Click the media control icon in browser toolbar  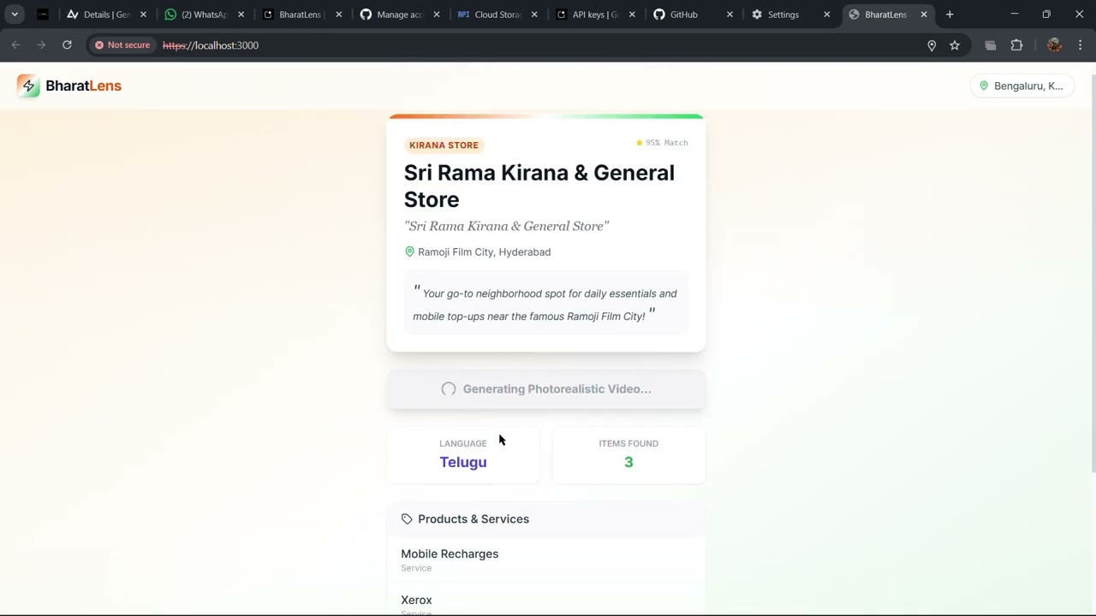991,45
